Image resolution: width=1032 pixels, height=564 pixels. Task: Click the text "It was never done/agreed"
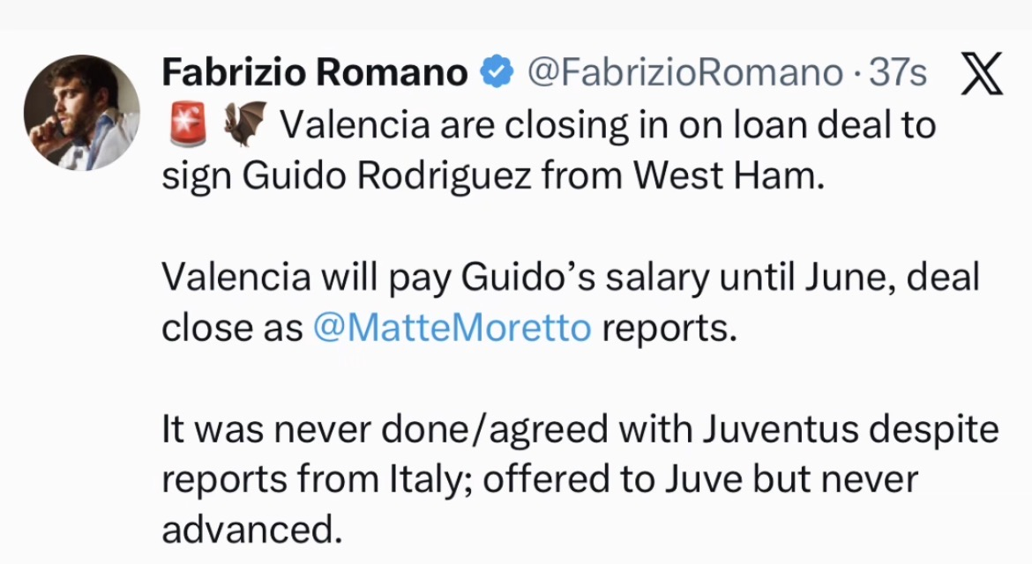click(x=385, y=429)
